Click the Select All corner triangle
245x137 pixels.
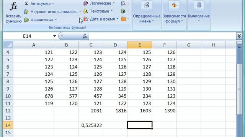pyautogui.click(x=8, y=45)
